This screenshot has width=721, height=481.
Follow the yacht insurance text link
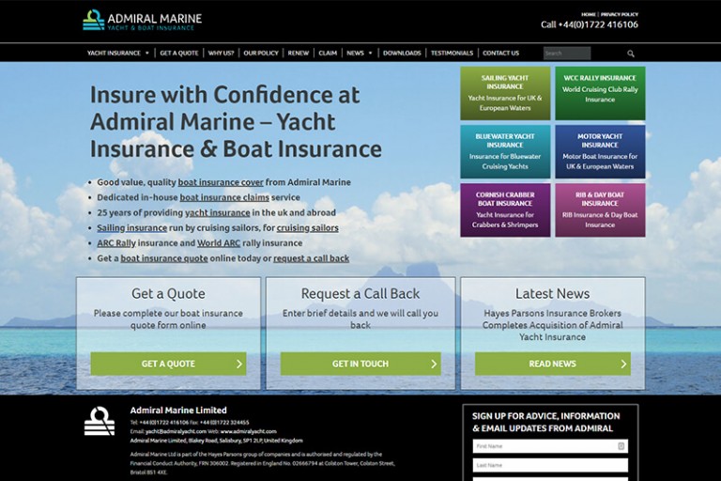coord(218,212)
